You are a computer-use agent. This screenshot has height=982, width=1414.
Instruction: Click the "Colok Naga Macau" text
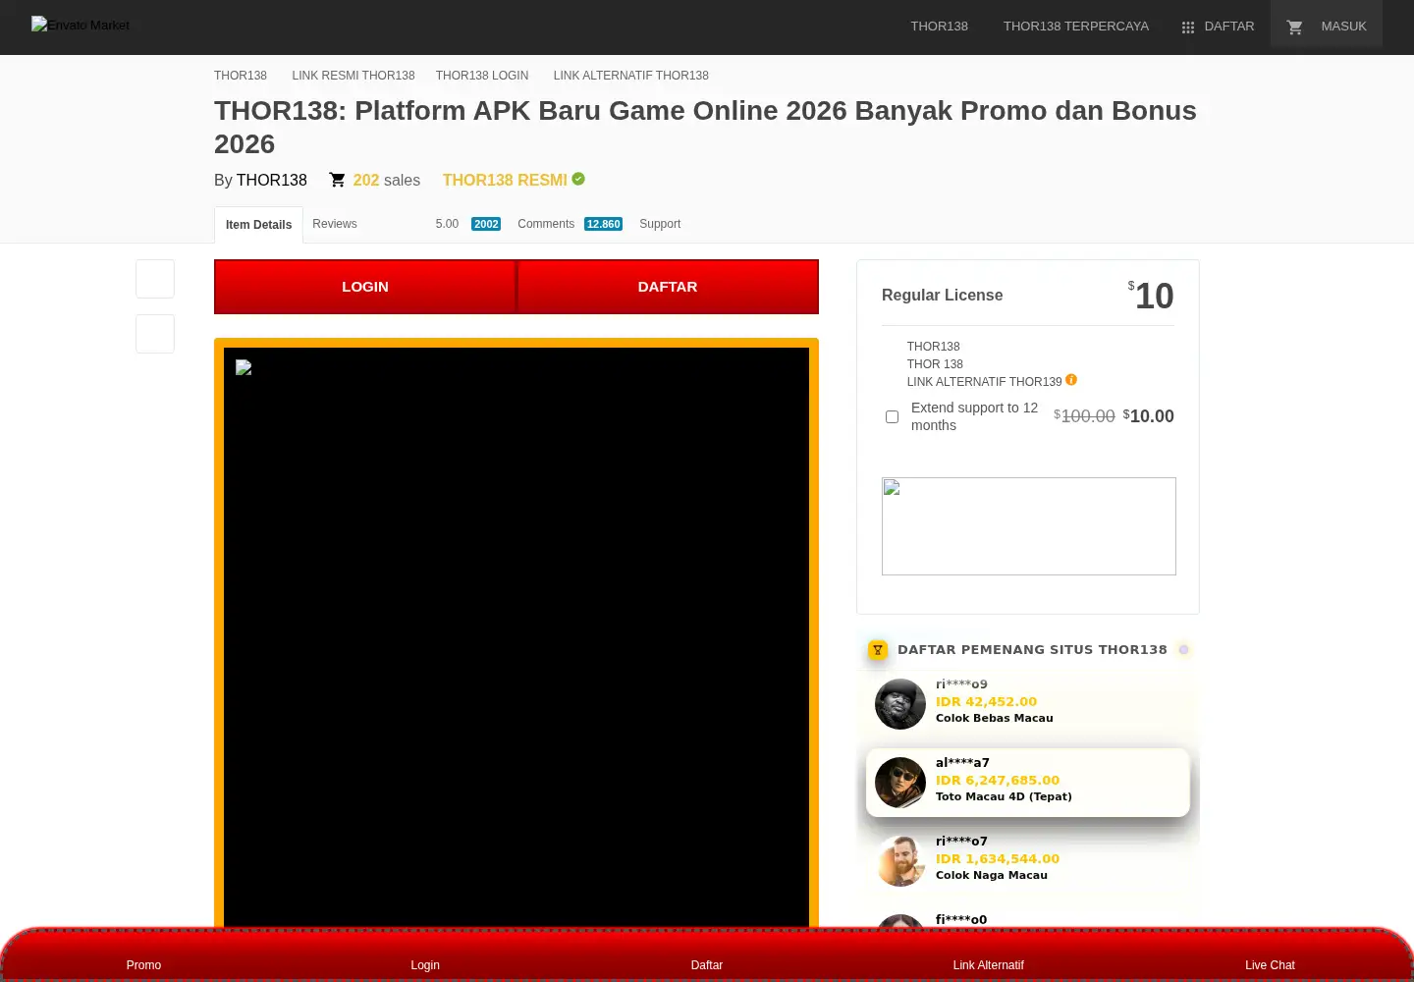[x=992, y=875]
